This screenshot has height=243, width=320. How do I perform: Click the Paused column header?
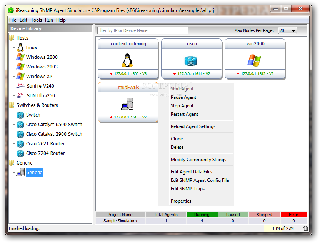[x=233, y=215]
